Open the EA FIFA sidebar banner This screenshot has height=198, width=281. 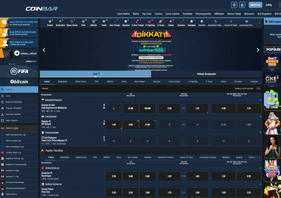click(x=19, y=71)
